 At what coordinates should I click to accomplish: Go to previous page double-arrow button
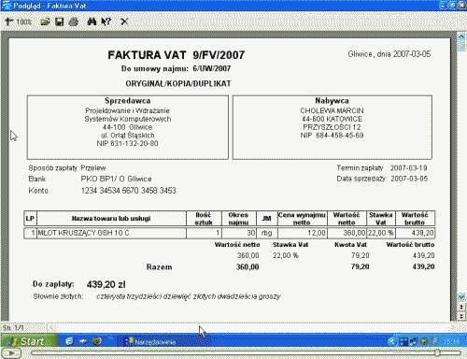tap(461, 308)
